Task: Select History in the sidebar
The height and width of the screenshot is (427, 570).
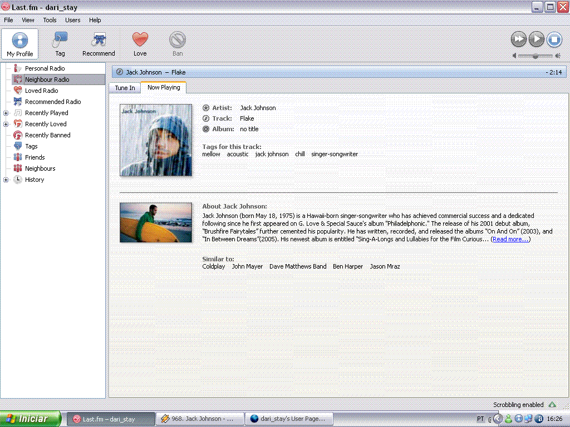Action: pyautogui.click(x=35, y=180)
